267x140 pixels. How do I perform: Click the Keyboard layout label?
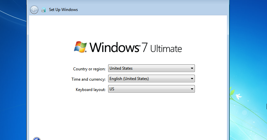pyautogui.click(x=90, y=90)
